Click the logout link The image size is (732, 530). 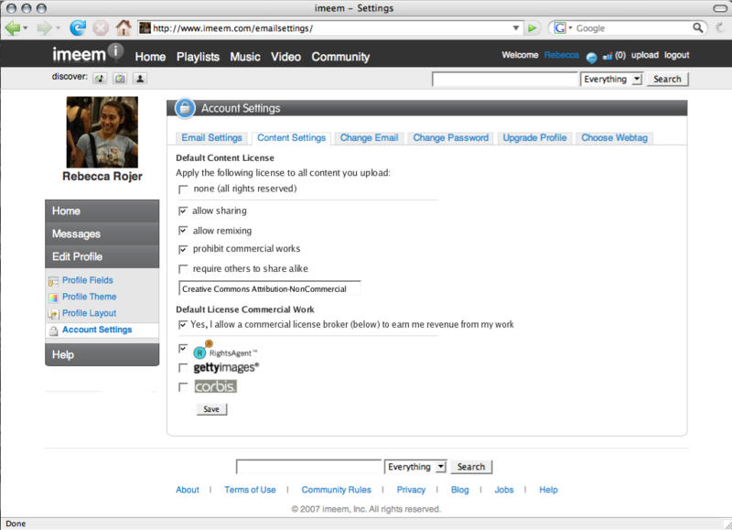[676, 55]
